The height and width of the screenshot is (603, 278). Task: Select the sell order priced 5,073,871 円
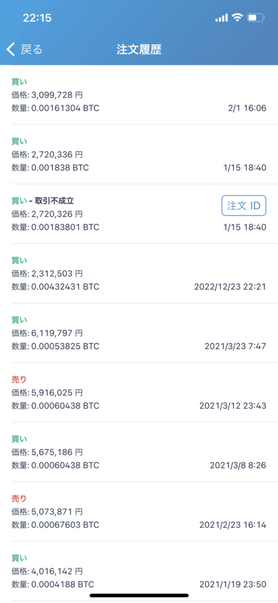coord(139,512)
